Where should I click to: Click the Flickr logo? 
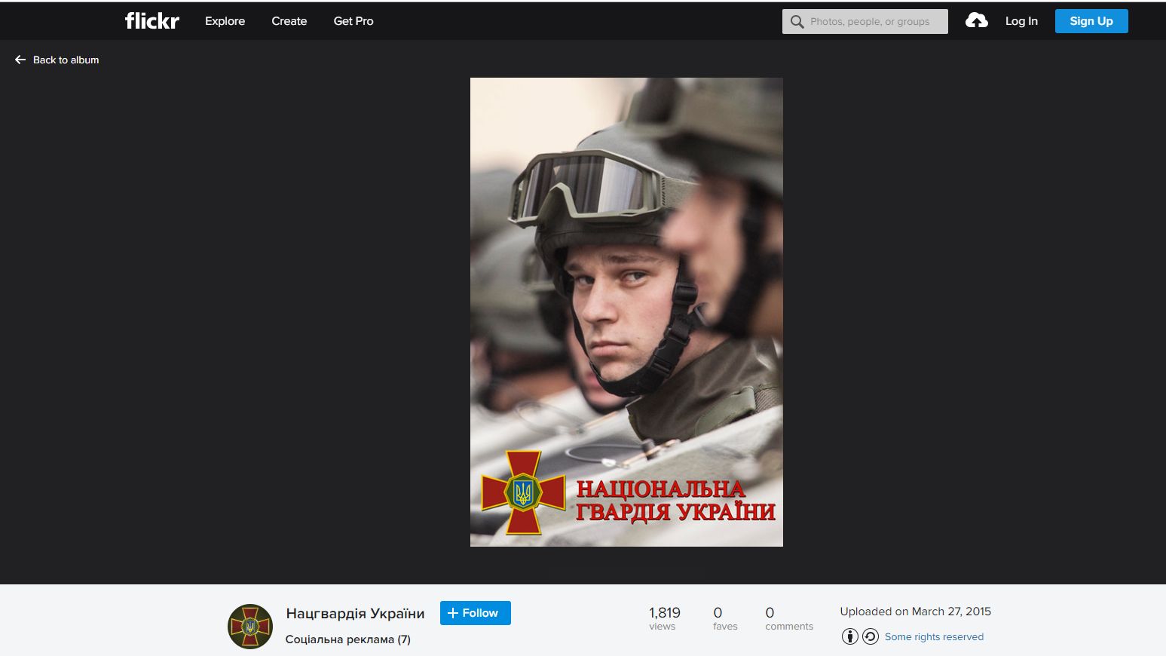tap(152, 21)
